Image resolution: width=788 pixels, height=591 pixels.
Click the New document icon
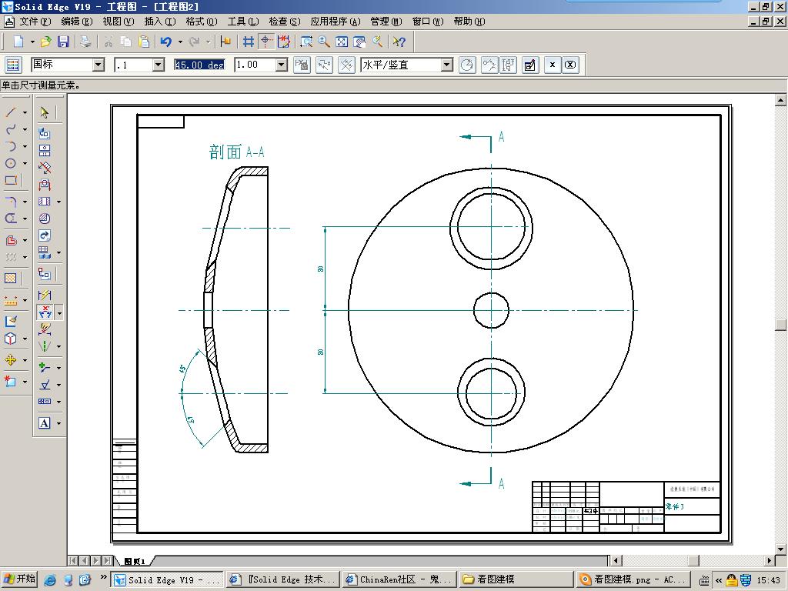coord(18,42)
